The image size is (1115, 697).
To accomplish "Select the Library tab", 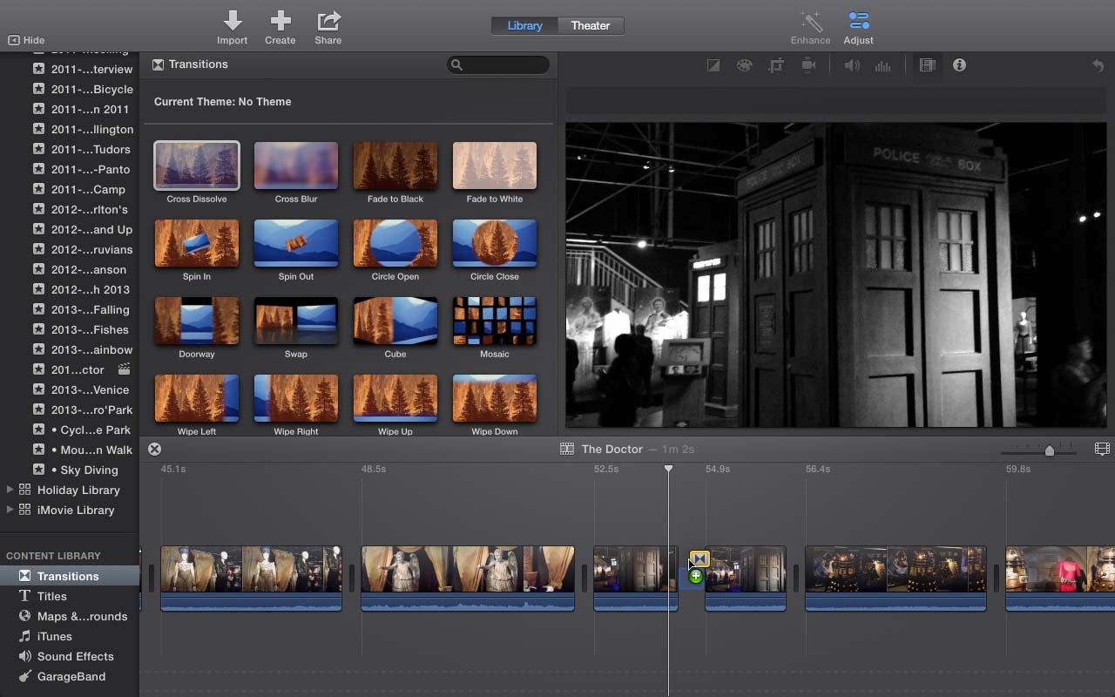I will click(524, 25).
